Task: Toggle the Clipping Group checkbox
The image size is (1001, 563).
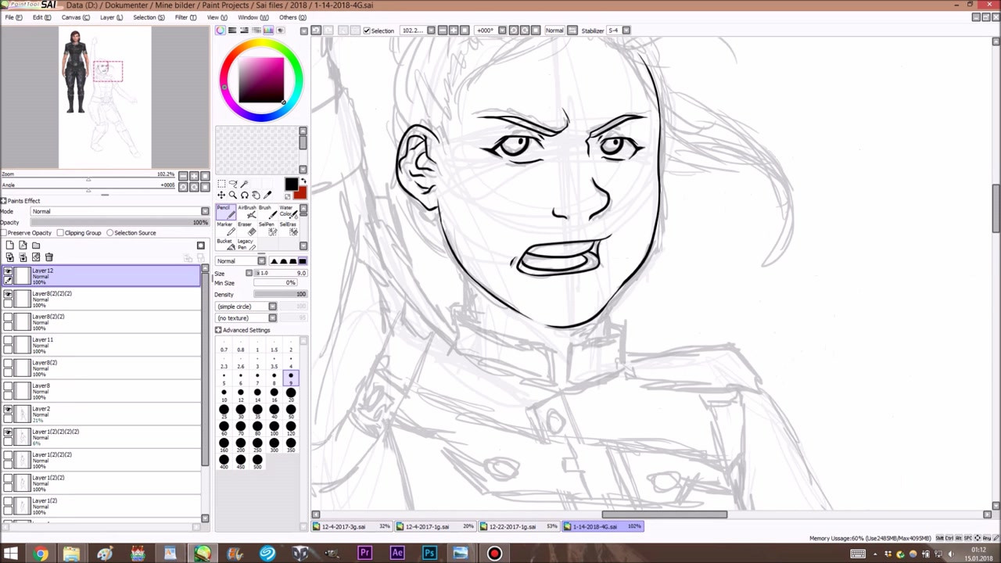Action: (60, 233)
